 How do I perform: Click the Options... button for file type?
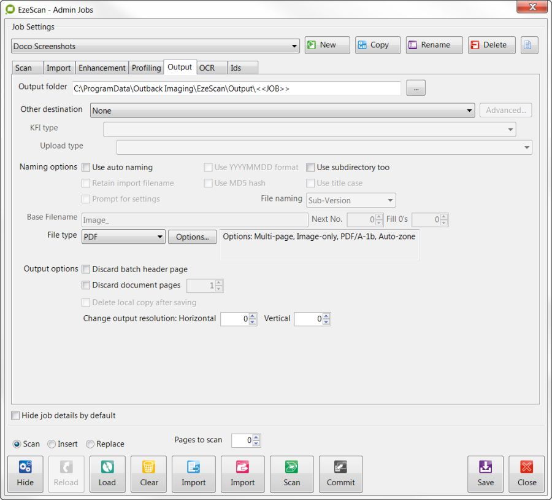point(192,236)
